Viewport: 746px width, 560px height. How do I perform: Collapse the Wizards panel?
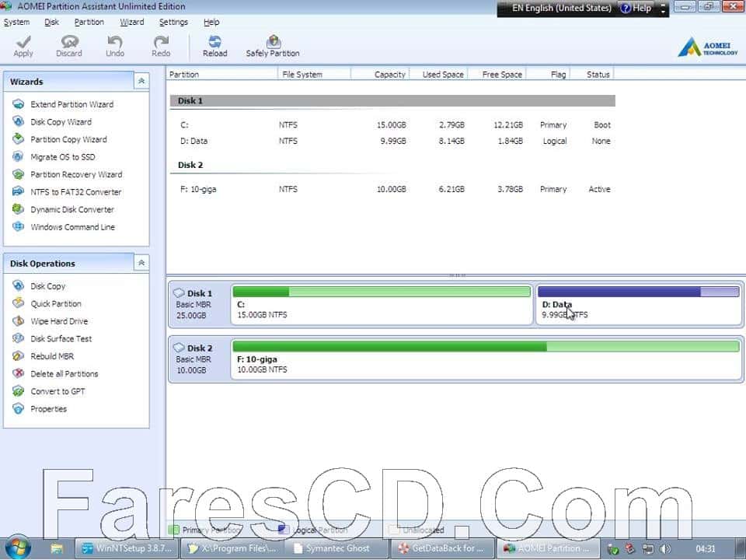[x=141, y=82]
